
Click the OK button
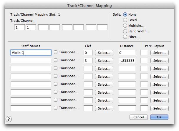pos(159,117)
